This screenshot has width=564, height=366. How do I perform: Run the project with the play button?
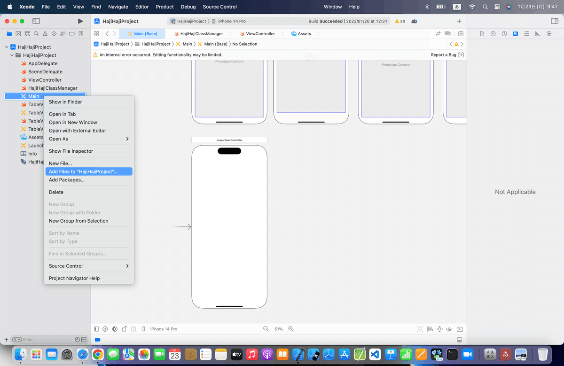click(x=80, y=21)
